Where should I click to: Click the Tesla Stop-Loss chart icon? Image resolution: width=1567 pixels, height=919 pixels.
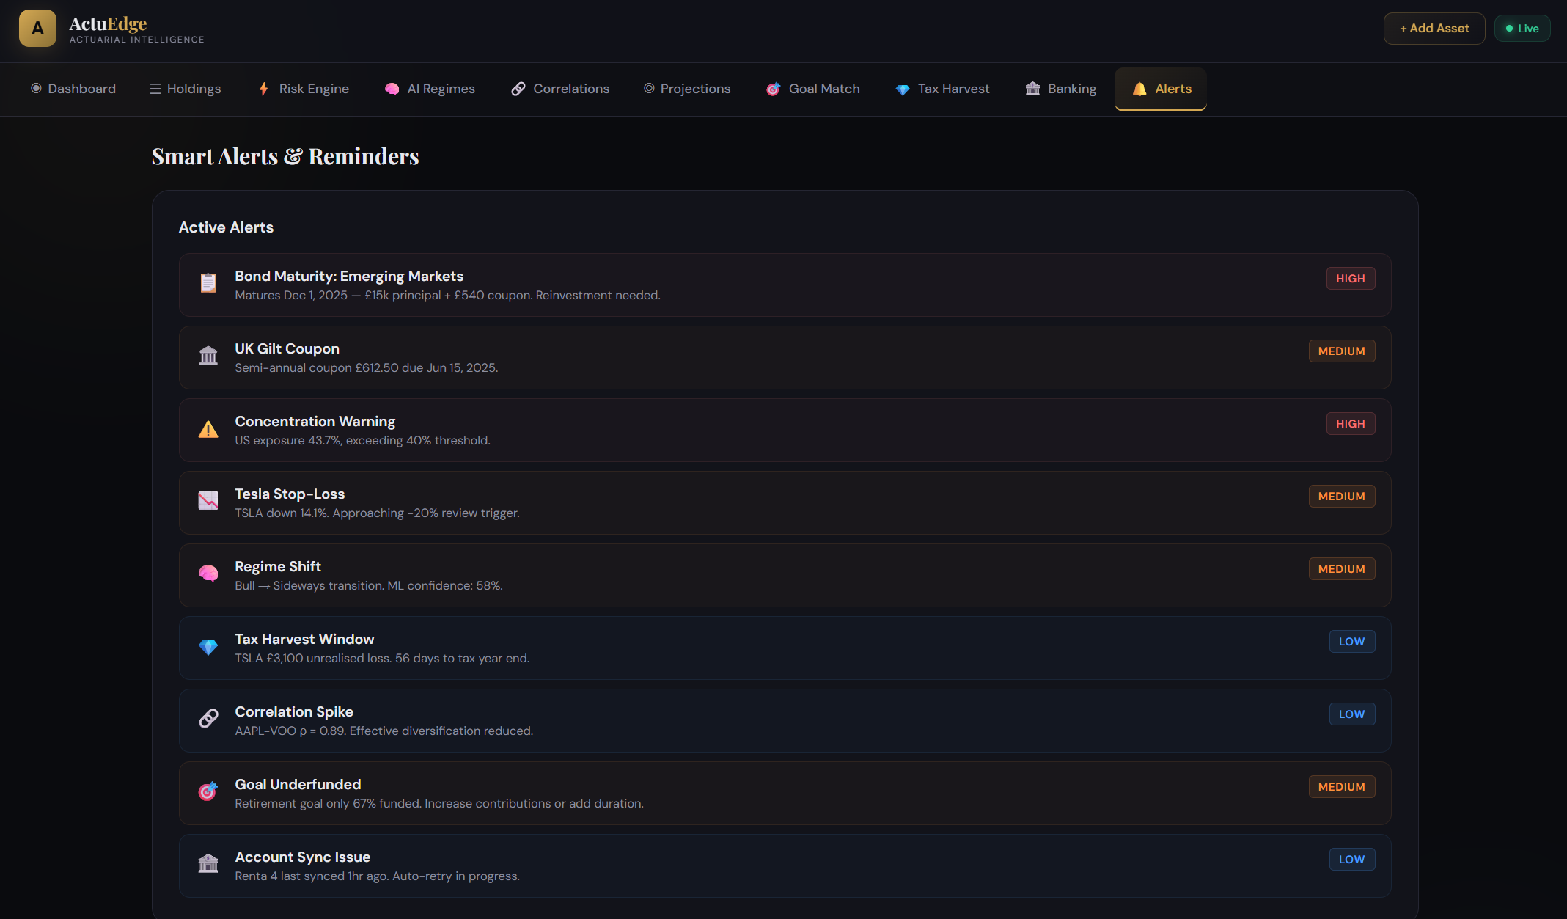208,501
